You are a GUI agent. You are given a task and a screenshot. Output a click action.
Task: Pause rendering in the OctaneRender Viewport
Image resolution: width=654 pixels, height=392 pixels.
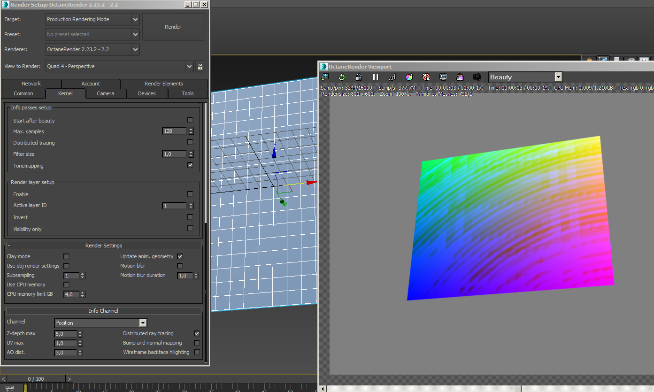click(x=376, y=77)
